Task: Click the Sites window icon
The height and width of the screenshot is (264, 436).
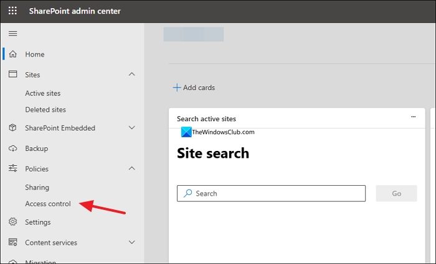Action: (13, 74)
